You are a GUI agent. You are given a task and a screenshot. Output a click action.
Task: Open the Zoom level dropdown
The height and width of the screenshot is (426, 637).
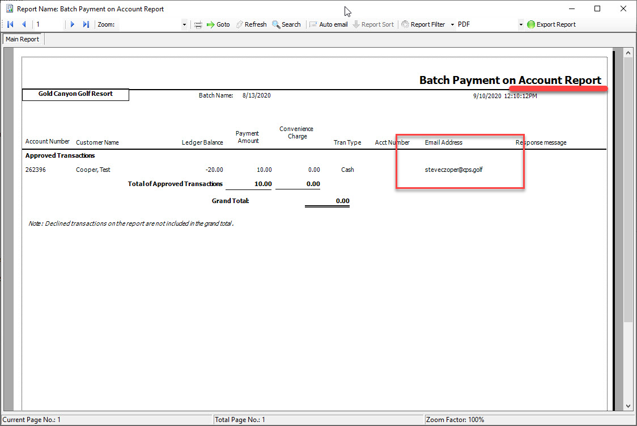(184, 24)
